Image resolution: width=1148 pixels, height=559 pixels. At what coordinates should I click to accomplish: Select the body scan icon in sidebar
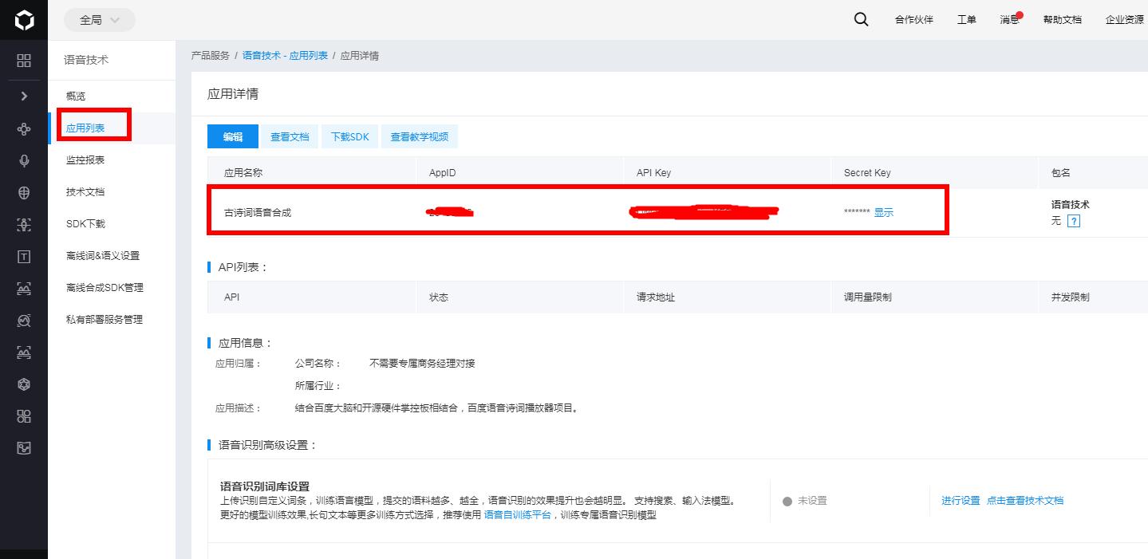[24, 224]
